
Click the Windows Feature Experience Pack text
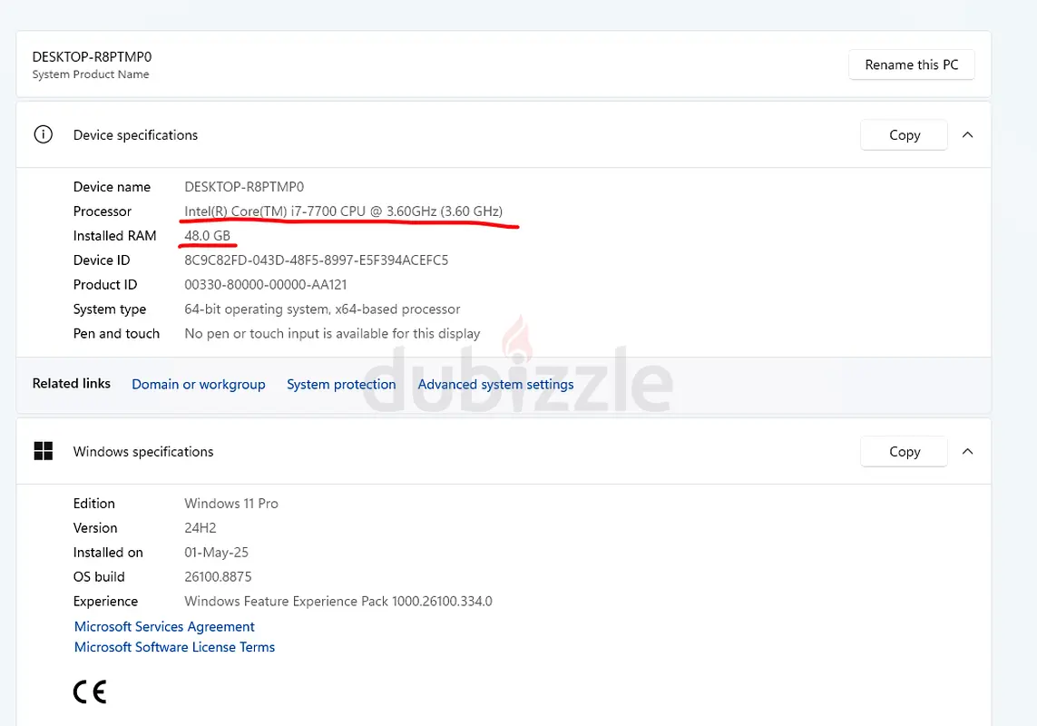pos(338,602)
